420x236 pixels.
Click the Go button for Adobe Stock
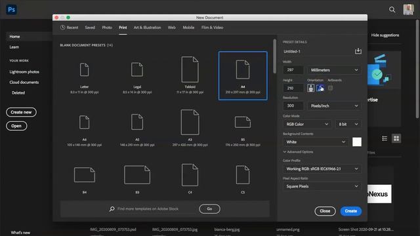[209, 208]
